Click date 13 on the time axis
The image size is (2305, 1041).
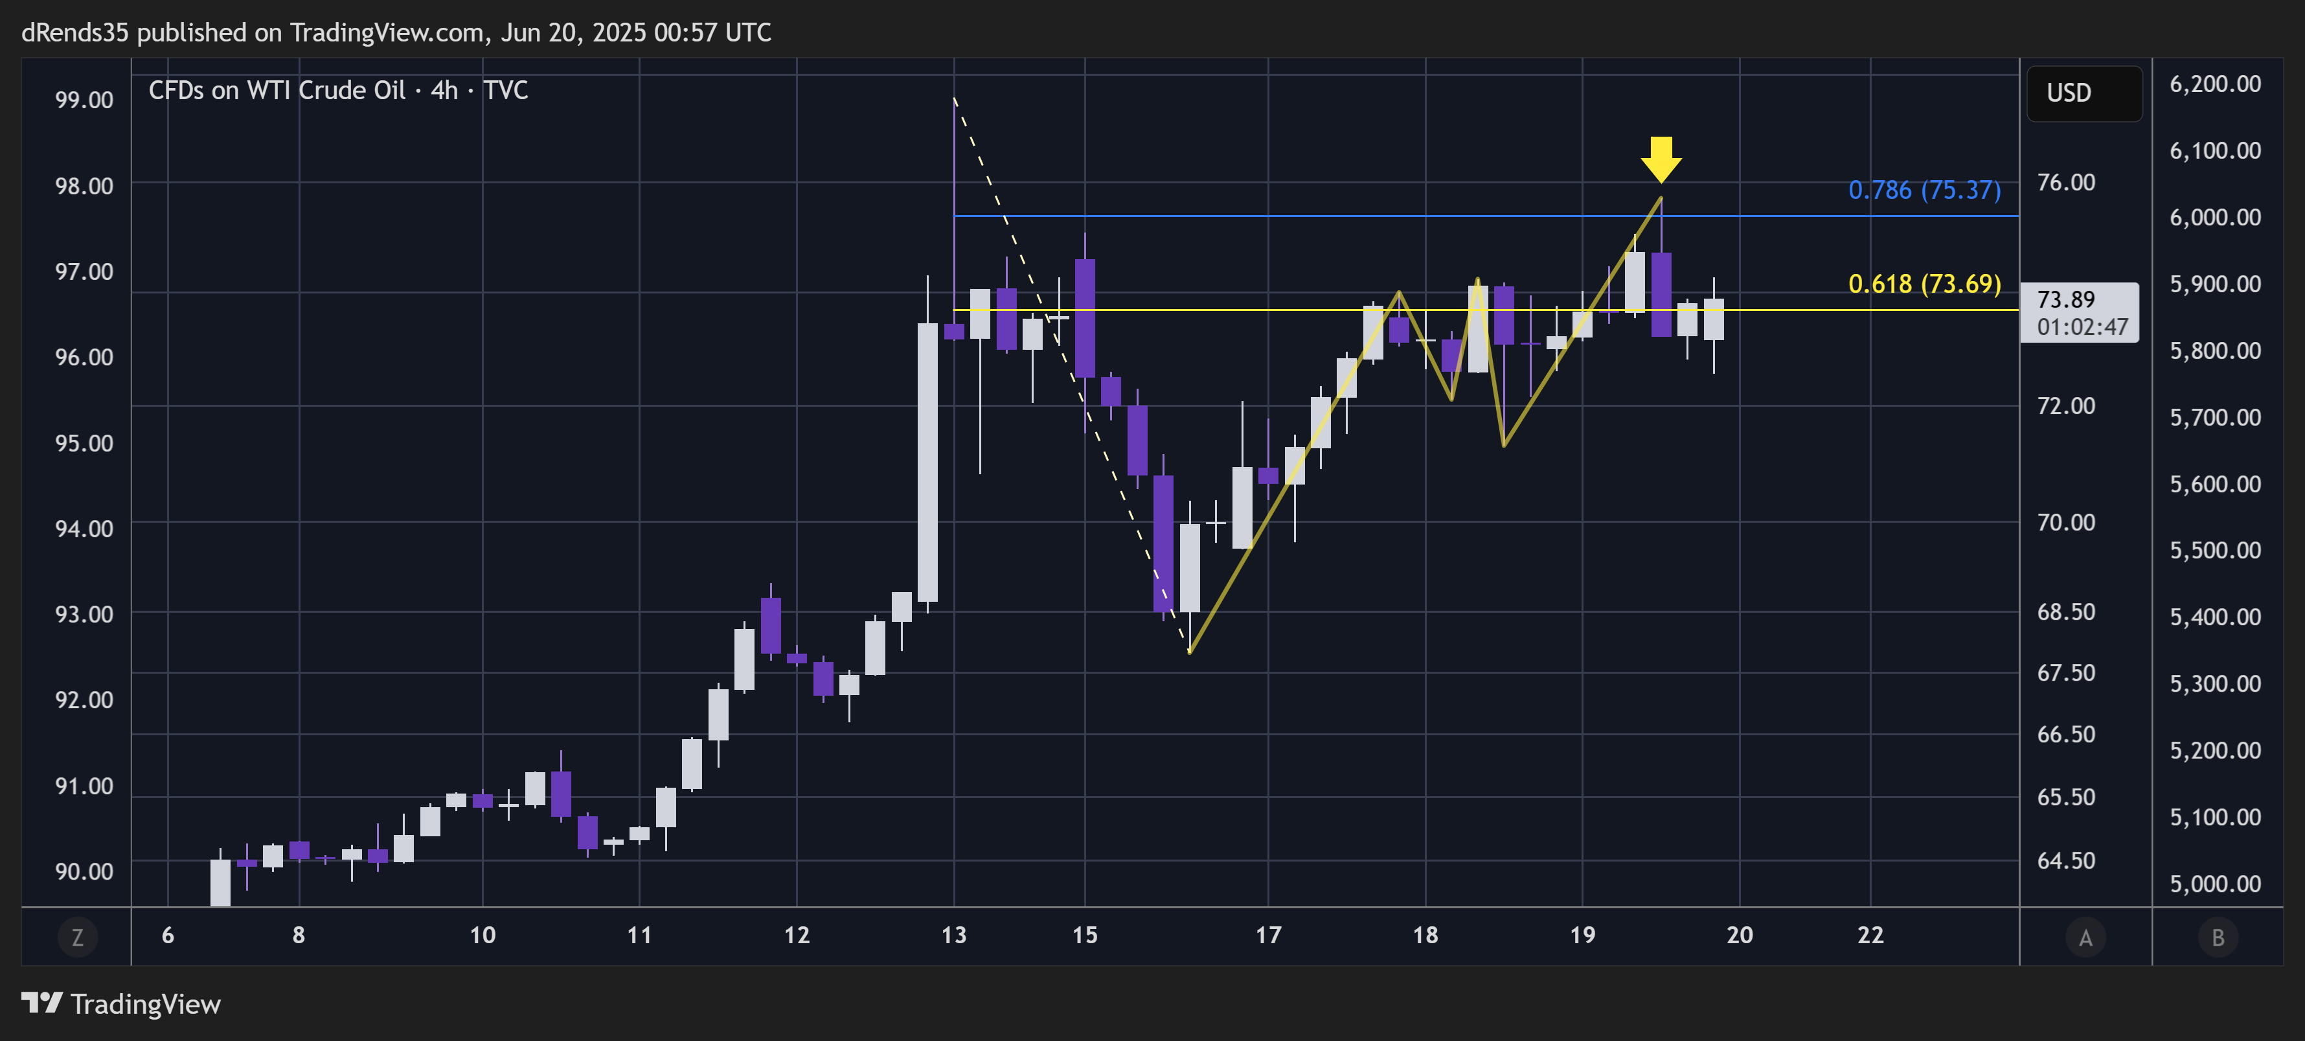tap(954, 935)
